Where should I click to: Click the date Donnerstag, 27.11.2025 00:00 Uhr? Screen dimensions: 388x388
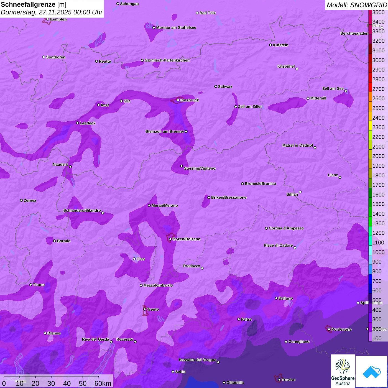coord(52,12)
